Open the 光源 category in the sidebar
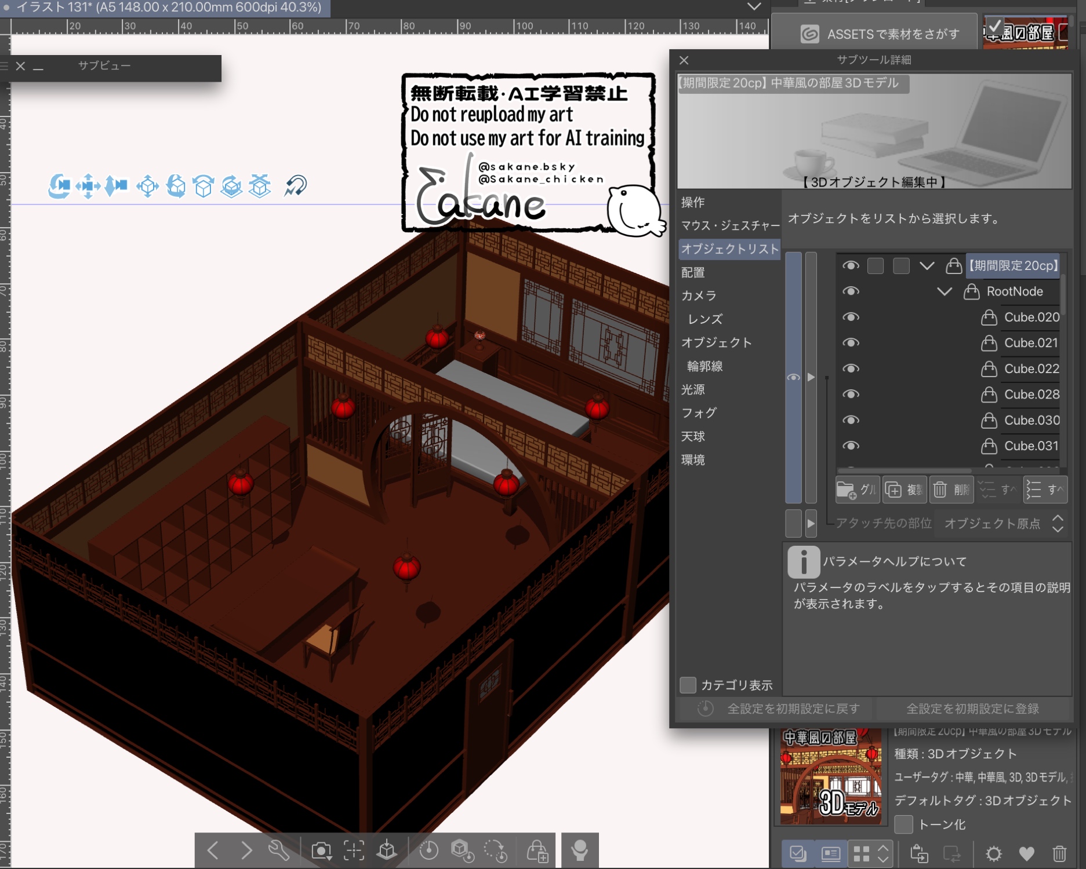This screenshot has width=1086, height=869. point(693,389)
